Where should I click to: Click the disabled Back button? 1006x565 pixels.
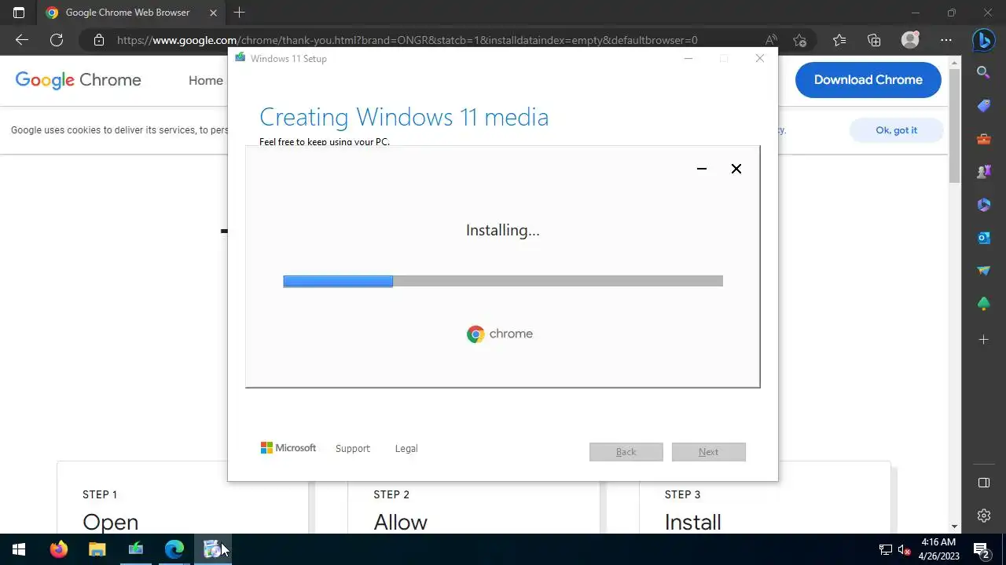click(626, 452)
